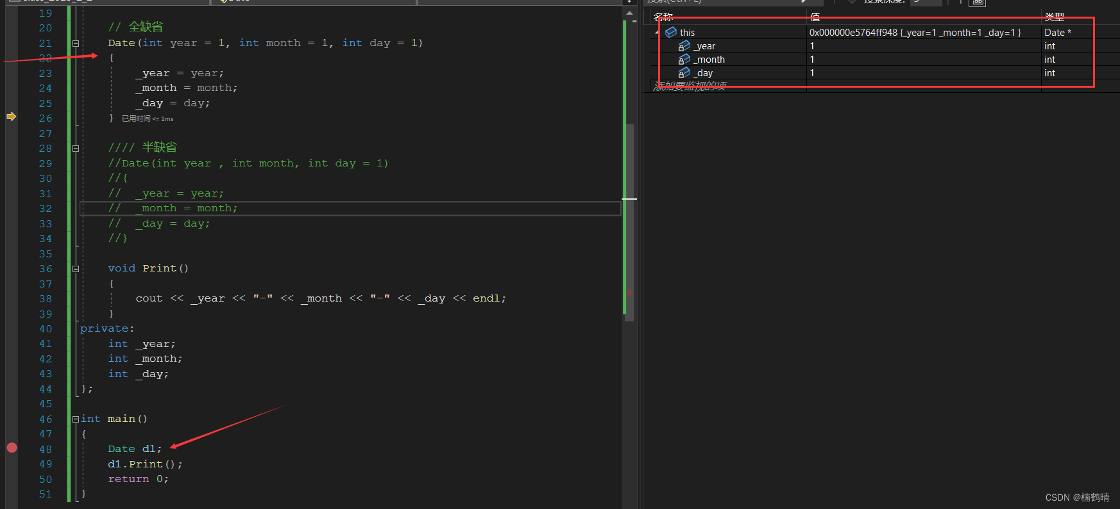The height and width of the screenshot is (509, 1120).
Task: Click the editor vertical scrollbar thumb
Action: pos(629,222)
